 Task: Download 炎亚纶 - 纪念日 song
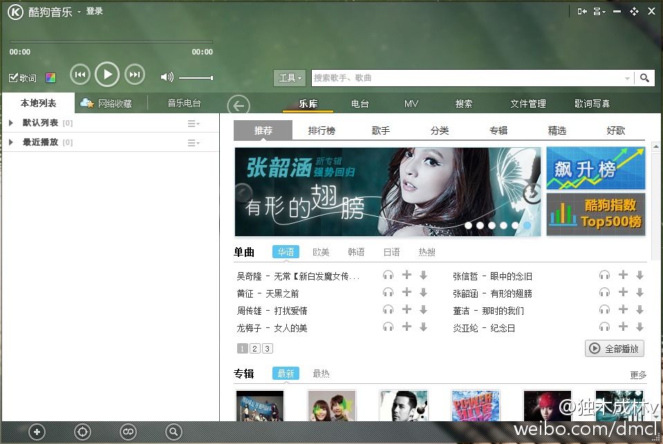click(639, 327)
